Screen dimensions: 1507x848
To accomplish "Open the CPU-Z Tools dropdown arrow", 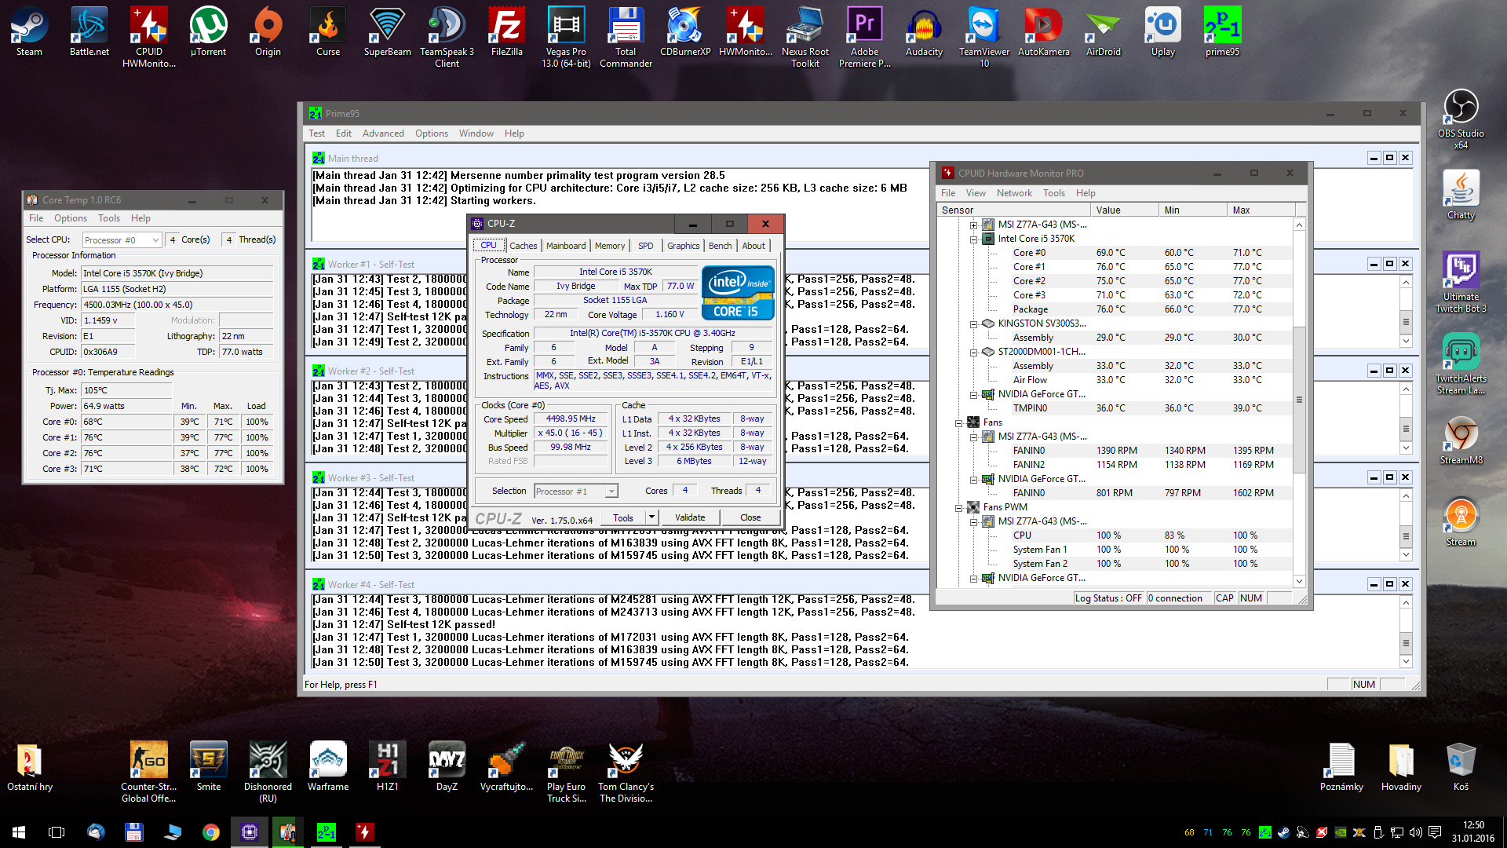I will [x=651, y=517].
